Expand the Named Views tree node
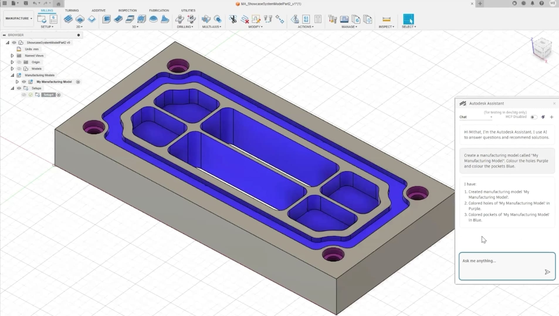 click(x=12, y=56)
